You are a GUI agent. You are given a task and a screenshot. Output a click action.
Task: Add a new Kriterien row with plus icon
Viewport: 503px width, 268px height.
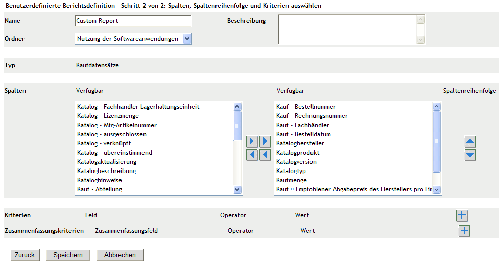pos(462,215)
